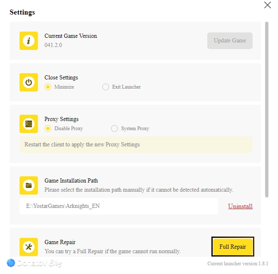This screenshot has width=278, height=274.
Task: Click the "Please select the installation path manually" hint
Action: [x=139, y=190]
